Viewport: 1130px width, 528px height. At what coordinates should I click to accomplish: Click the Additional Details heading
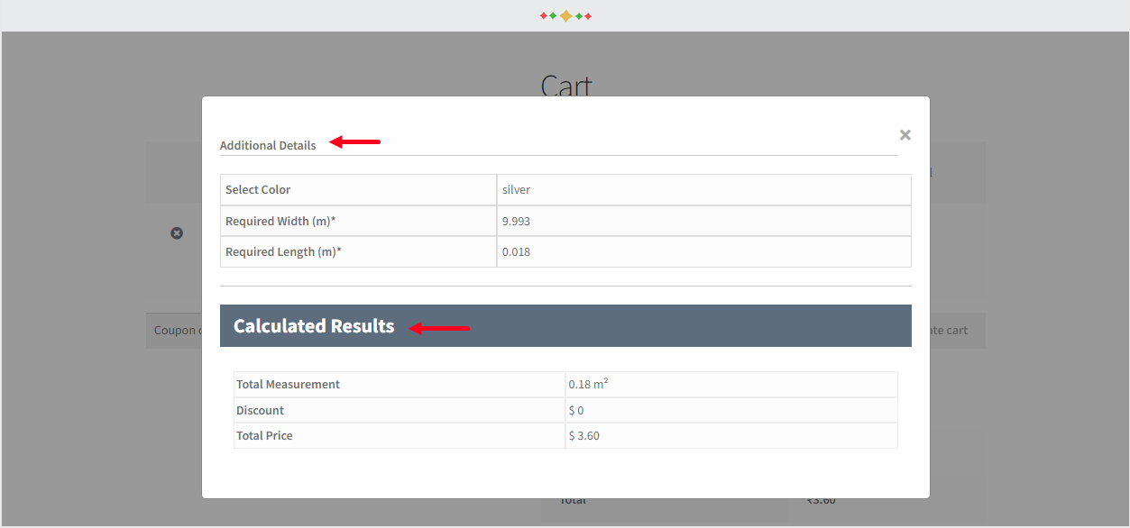click(x=268, y=145)
